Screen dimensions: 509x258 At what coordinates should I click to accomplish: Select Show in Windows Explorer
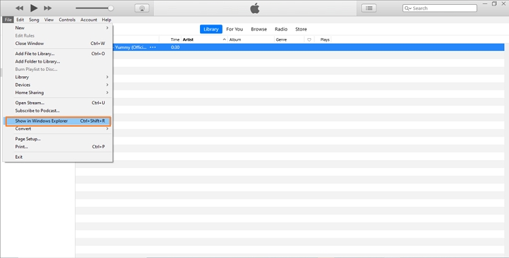click(x=58, y=121)
